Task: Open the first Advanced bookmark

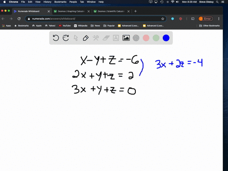Action: 128,26
